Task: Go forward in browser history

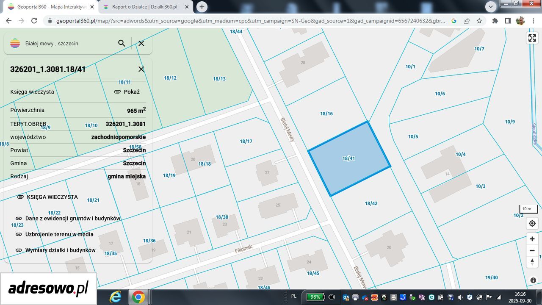Action: (x=22, y=21)
